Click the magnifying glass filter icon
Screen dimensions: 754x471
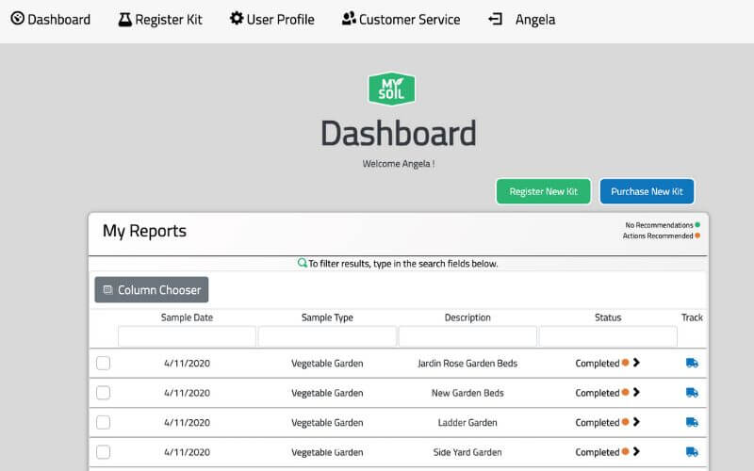tap(303, 264)
